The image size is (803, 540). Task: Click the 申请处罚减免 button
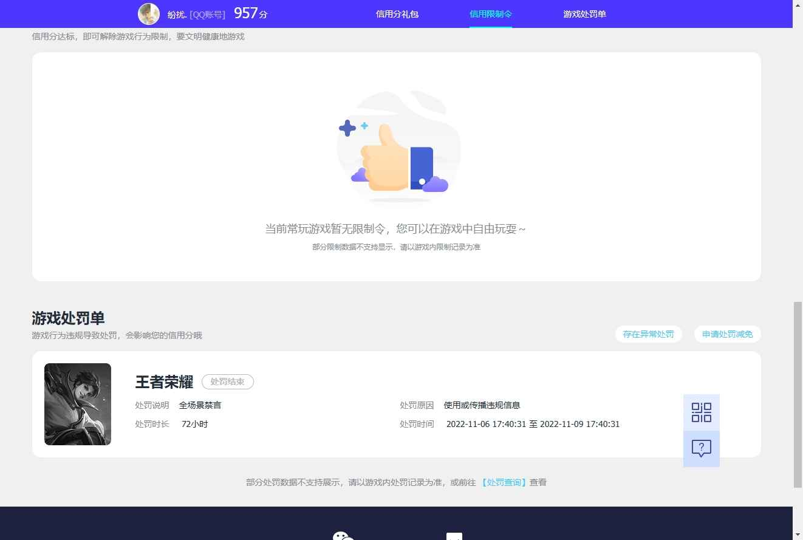click(x=728, y=334)
